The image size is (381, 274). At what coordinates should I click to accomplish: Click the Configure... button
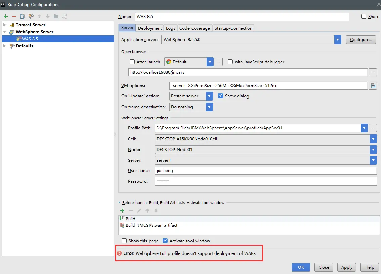click(361, 40)
